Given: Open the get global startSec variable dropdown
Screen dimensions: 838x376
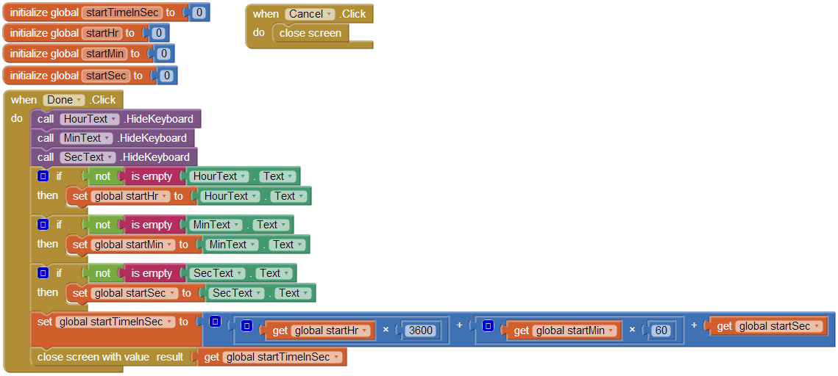Looking at the screenshot, I should (778, 326).
